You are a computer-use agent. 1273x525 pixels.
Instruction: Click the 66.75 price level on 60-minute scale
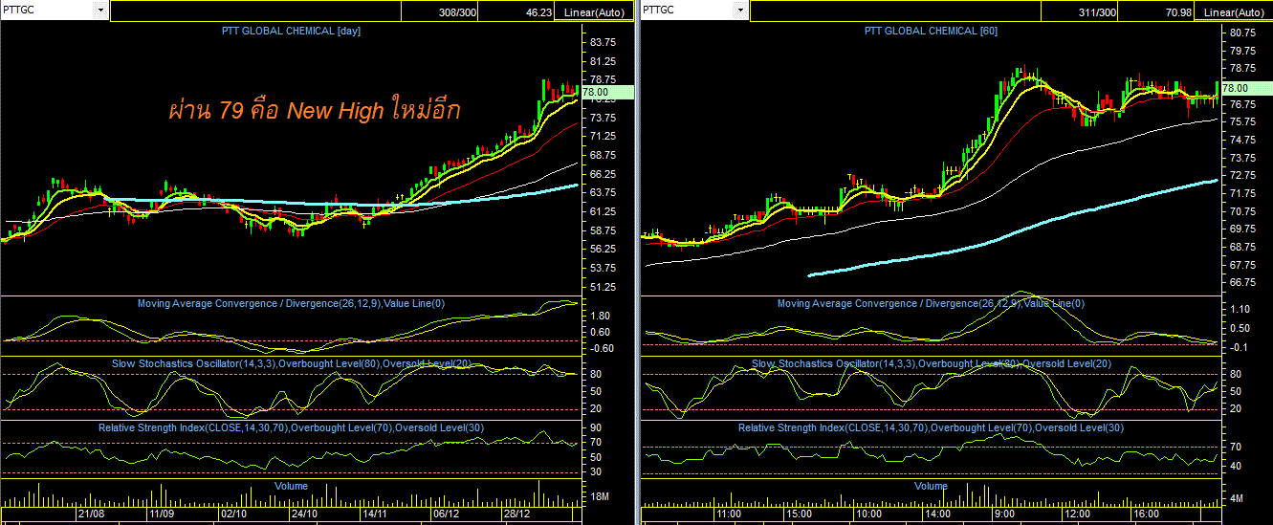coord(1242,283)
